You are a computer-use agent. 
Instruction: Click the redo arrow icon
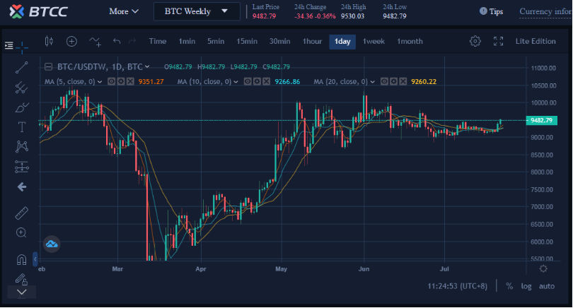point(132,41)
